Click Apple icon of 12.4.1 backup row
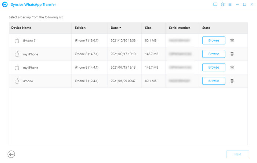This screenshot has height=163, width=257. click(x=17, y=81)
